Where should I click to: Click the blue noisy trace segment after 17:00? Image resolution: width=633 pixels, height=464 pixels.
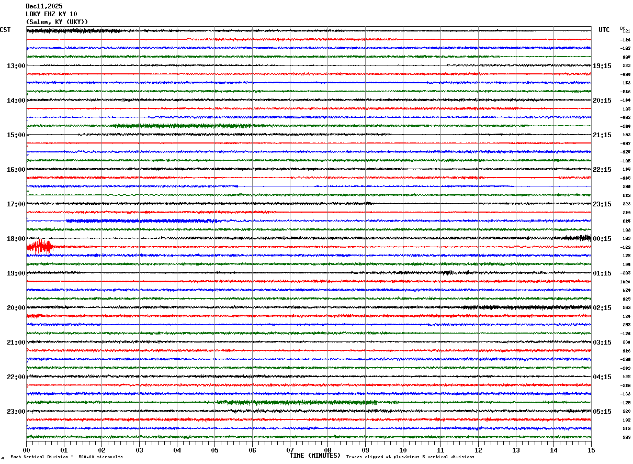142,221
